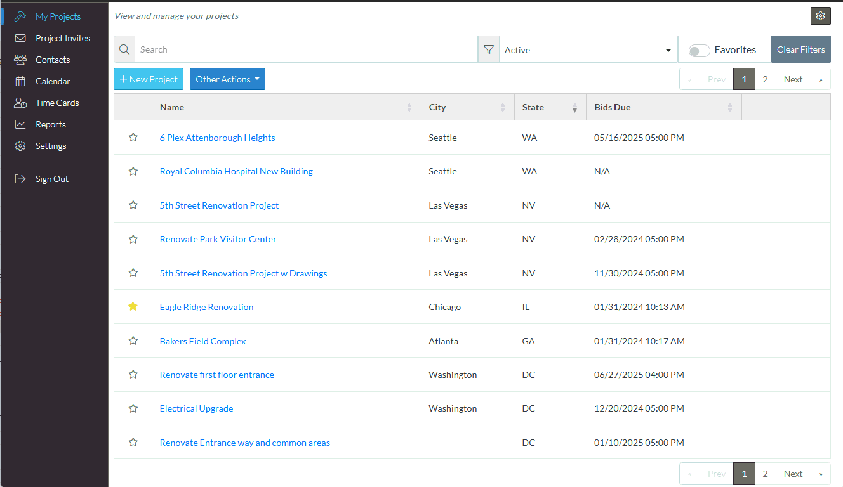This screenshot has width=843, height=487.
Task: Click the Settings gear icon in sidebar
Action: click(x=20, y=146)
